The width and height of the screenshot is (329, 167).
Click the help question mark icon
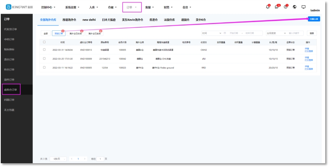click(285, 7)
